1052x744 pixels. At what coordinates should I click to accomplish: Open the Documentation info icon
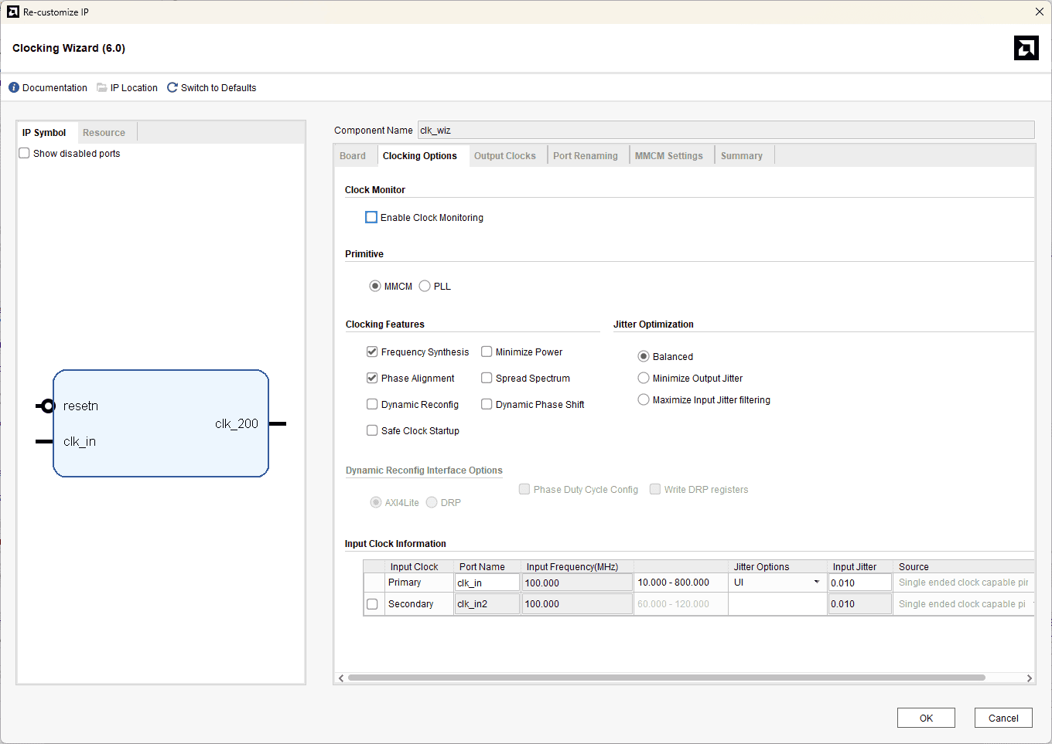(x=14, y=88)
